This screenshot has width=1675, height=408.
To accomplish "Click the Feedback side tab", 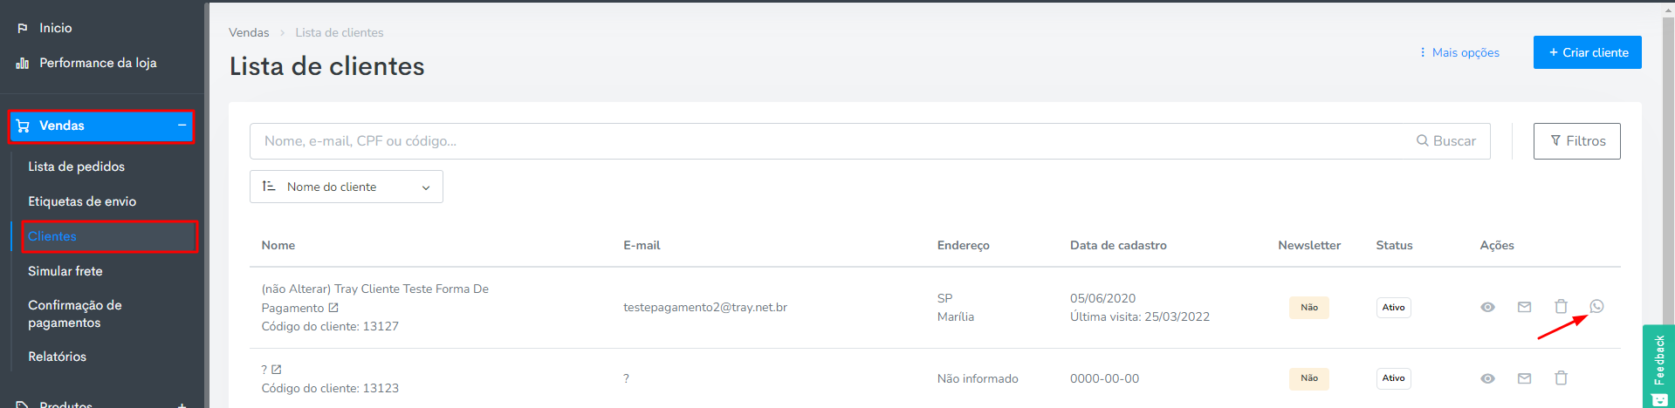I will [x=1658, y=366].
